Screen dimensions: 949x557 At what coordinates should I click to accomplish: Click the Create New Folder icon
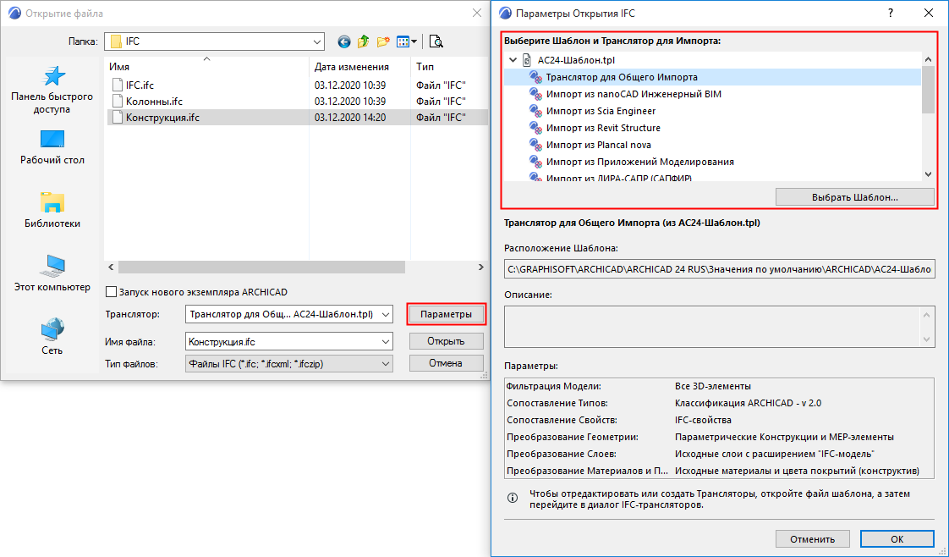(x=383, y=41)
